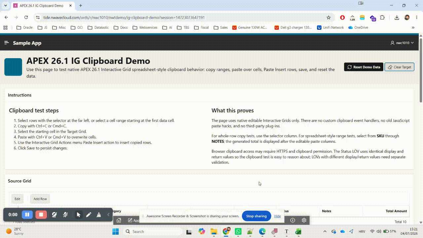The width and height of the screenshot is (423, 238).
Task: Open the UniFi Network bookmark
Action: pos(330,27)
